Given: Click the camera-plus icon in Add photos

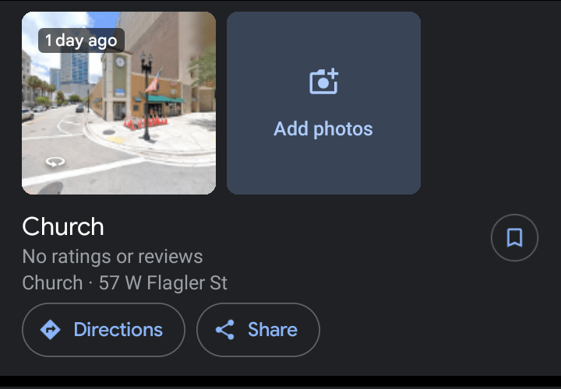Looking at the screenshot, I should coord(324,81).
